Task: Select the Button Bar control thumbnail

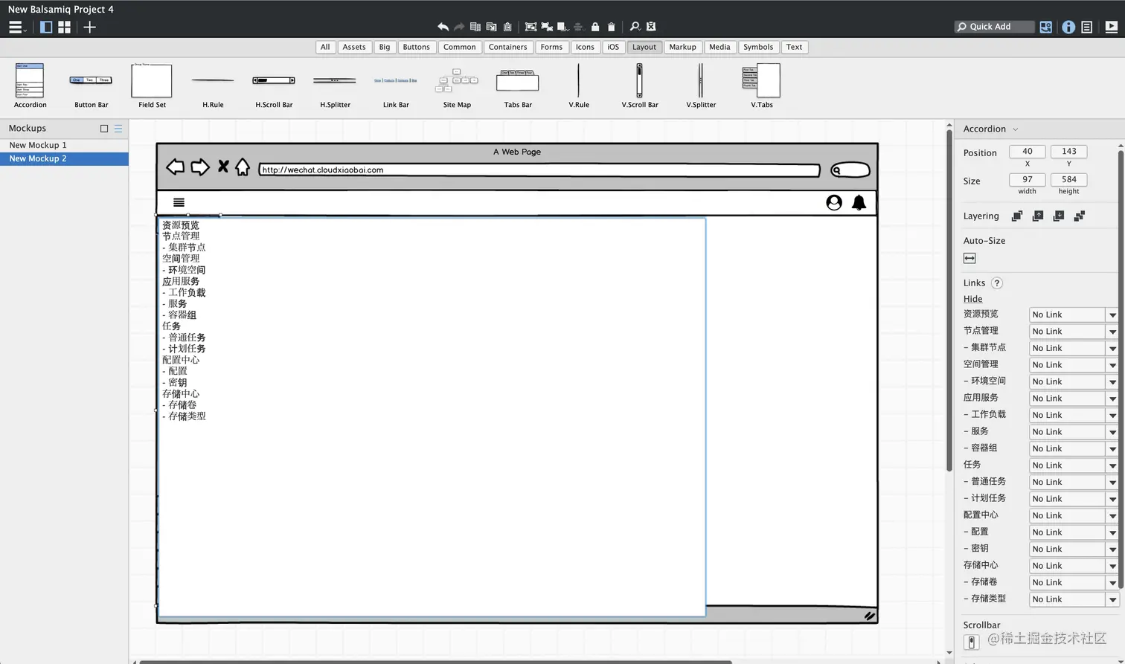Action: tap(91, 86)
